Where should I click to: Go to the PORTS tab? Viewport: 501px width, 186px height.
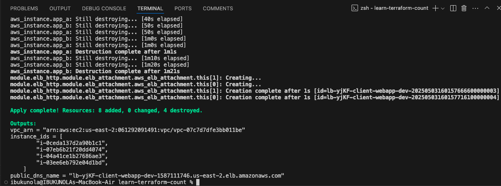click(x=183, y=9)
